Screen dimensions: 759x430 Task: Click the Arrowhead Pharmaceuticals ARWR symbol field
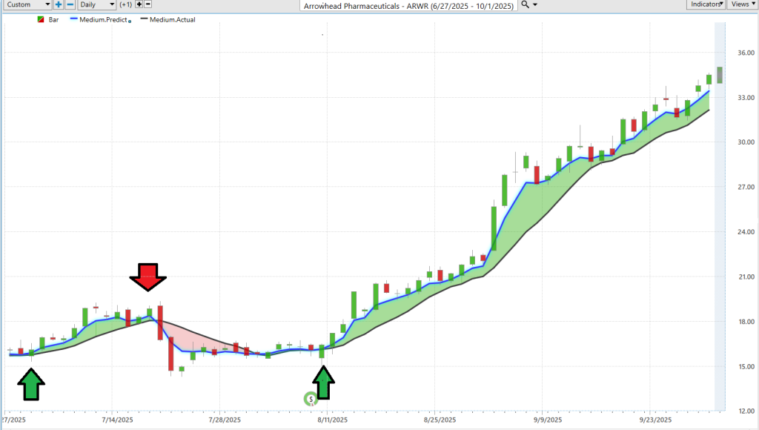(x=408, y=6)
